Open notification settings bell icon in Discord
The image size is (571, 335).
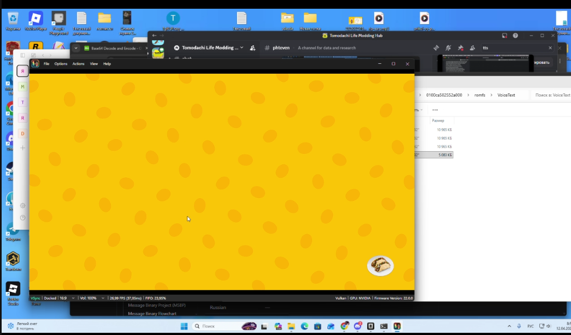pyautogui.click(x=448, y=47)
